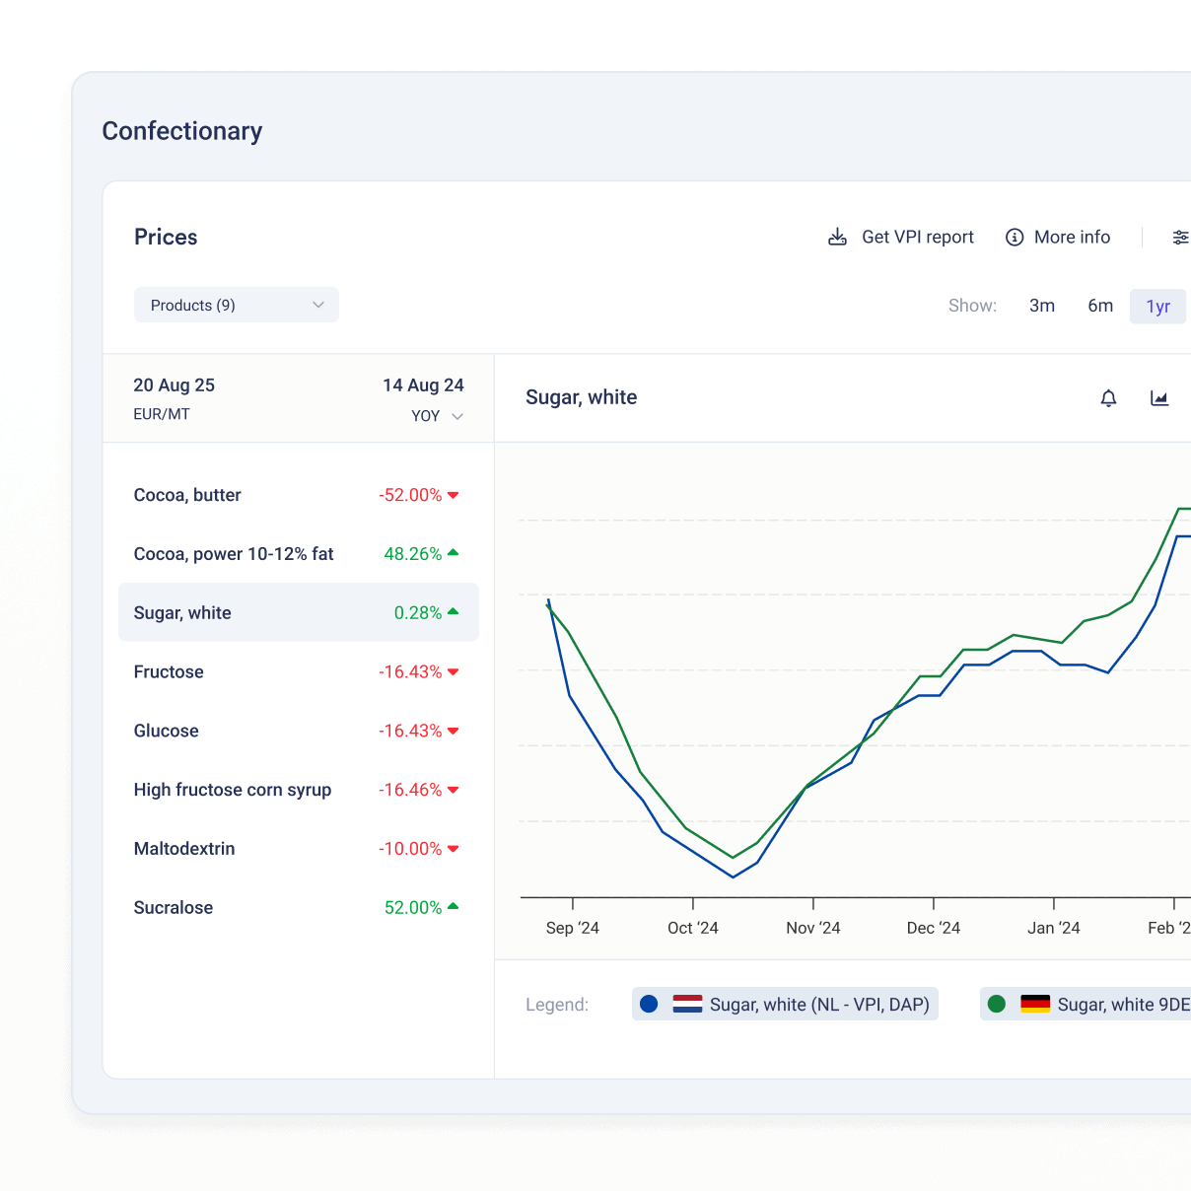Select the Sucralose product row
This screenshot has width=1191, height=1191.
pyautogui.click(x=298, y=907)
